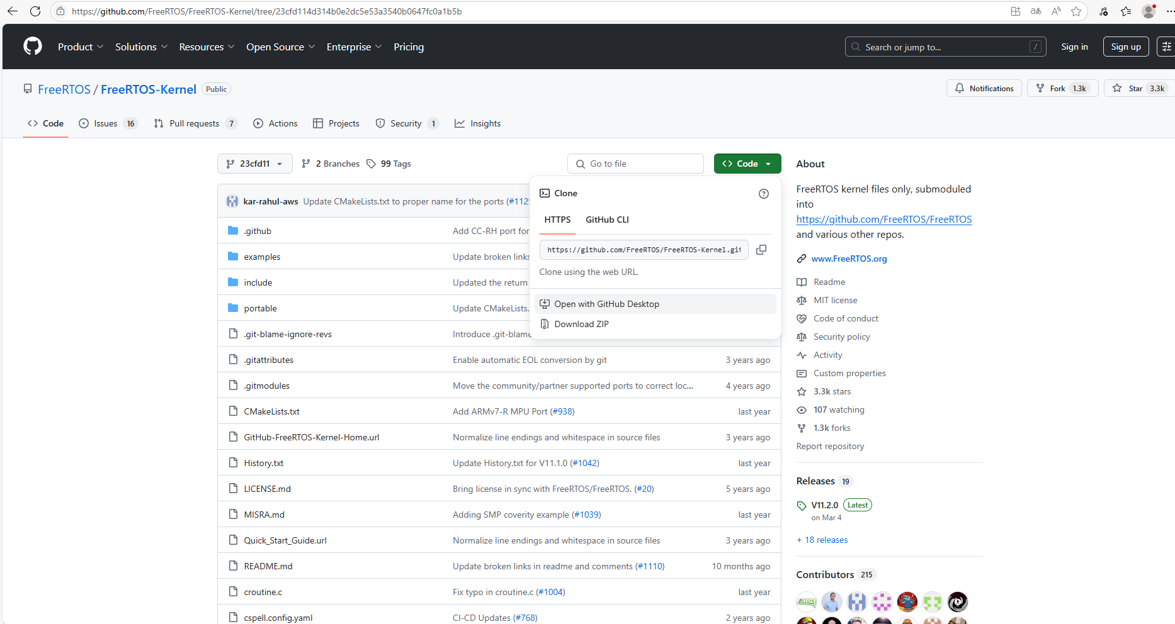Viewport: 1175px width, 624px height.
Task: Open croutine.c file
Action: coord(263,592)
